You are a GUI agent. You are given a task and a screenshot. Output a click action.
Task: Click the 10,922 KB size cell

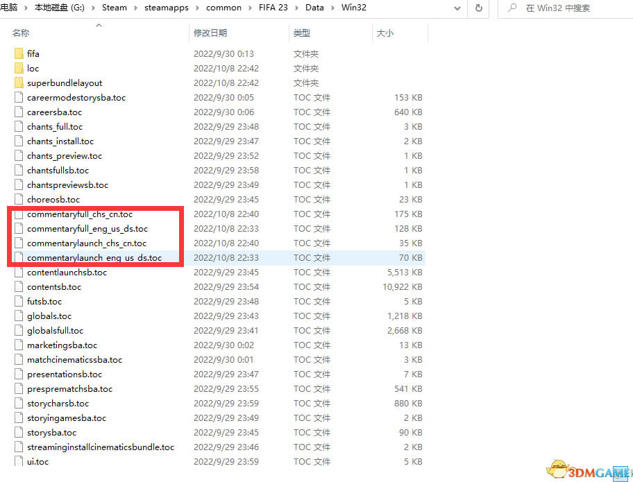pyautogui.click(x=403, y=287)
